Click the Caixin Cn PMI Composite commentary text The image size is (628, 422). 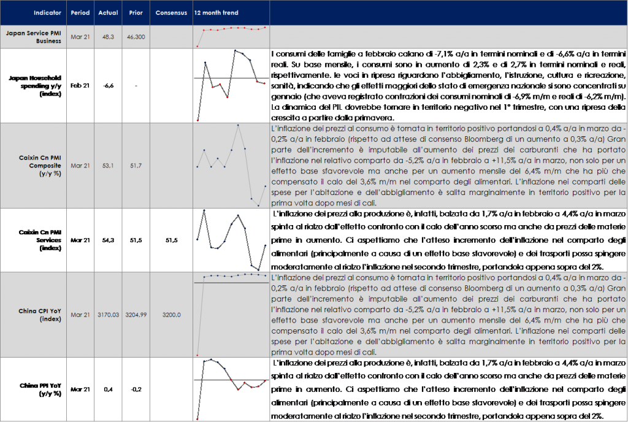click(448, 166)
